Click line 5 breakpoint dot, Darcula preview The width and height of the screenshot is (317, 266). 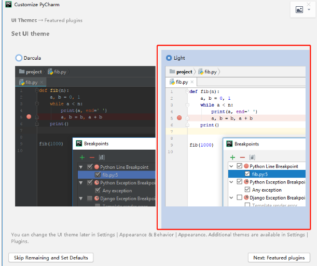pos(29,116)
